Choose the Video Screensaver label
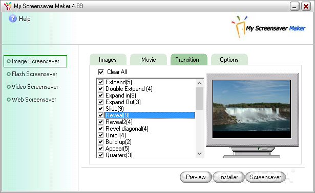The width and height of the screenshot is (315, 193). click(35, 87)
